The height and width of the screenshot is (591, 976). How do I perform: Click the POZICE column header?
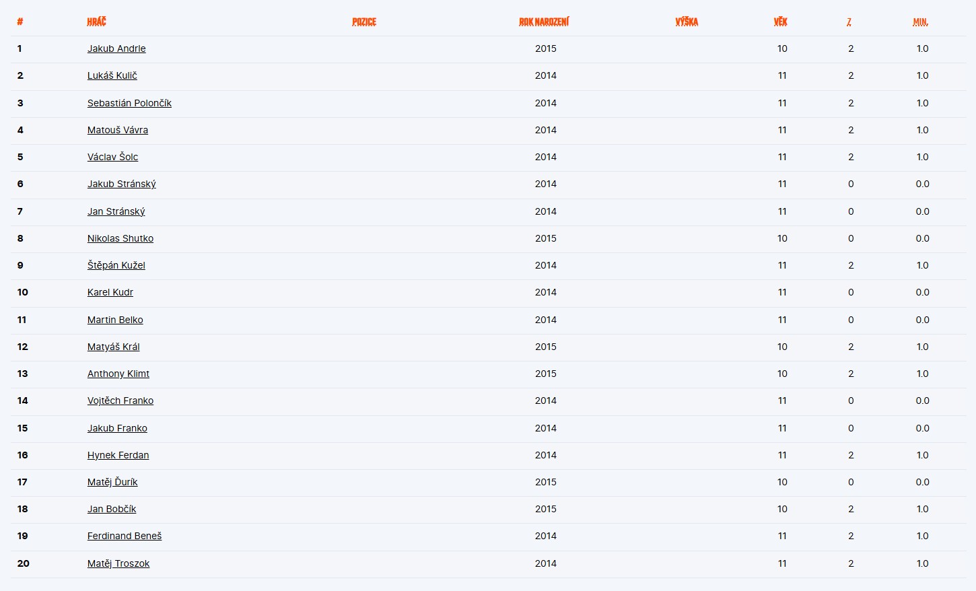[364, 22]
